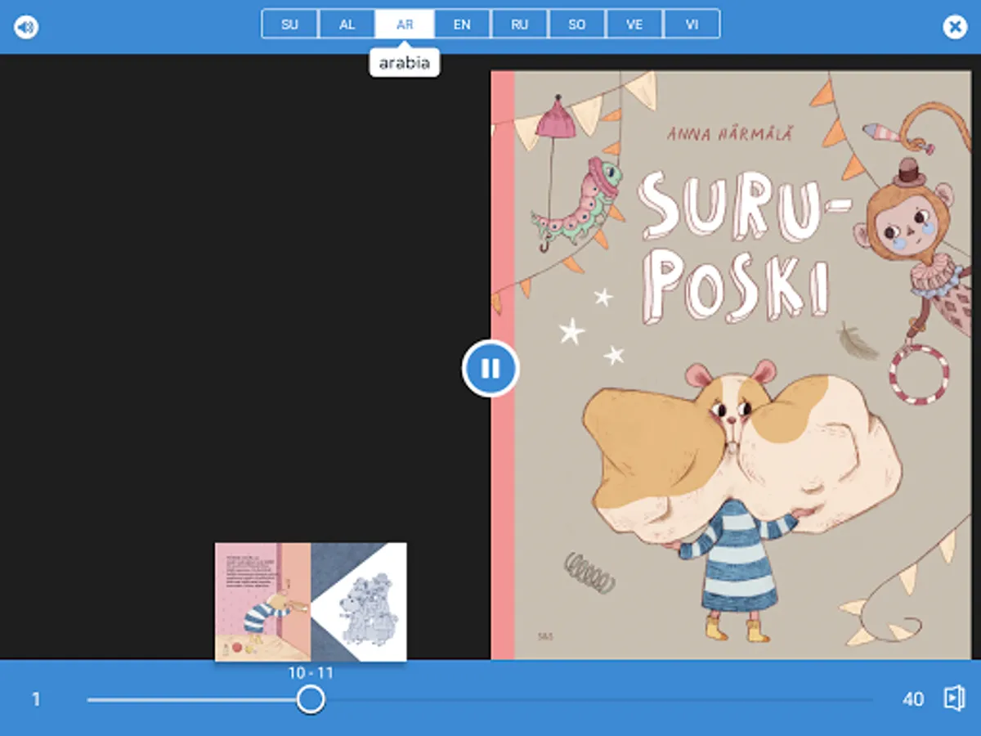Switch language to RU tab

pyautogui.click(x=520, y=24)
